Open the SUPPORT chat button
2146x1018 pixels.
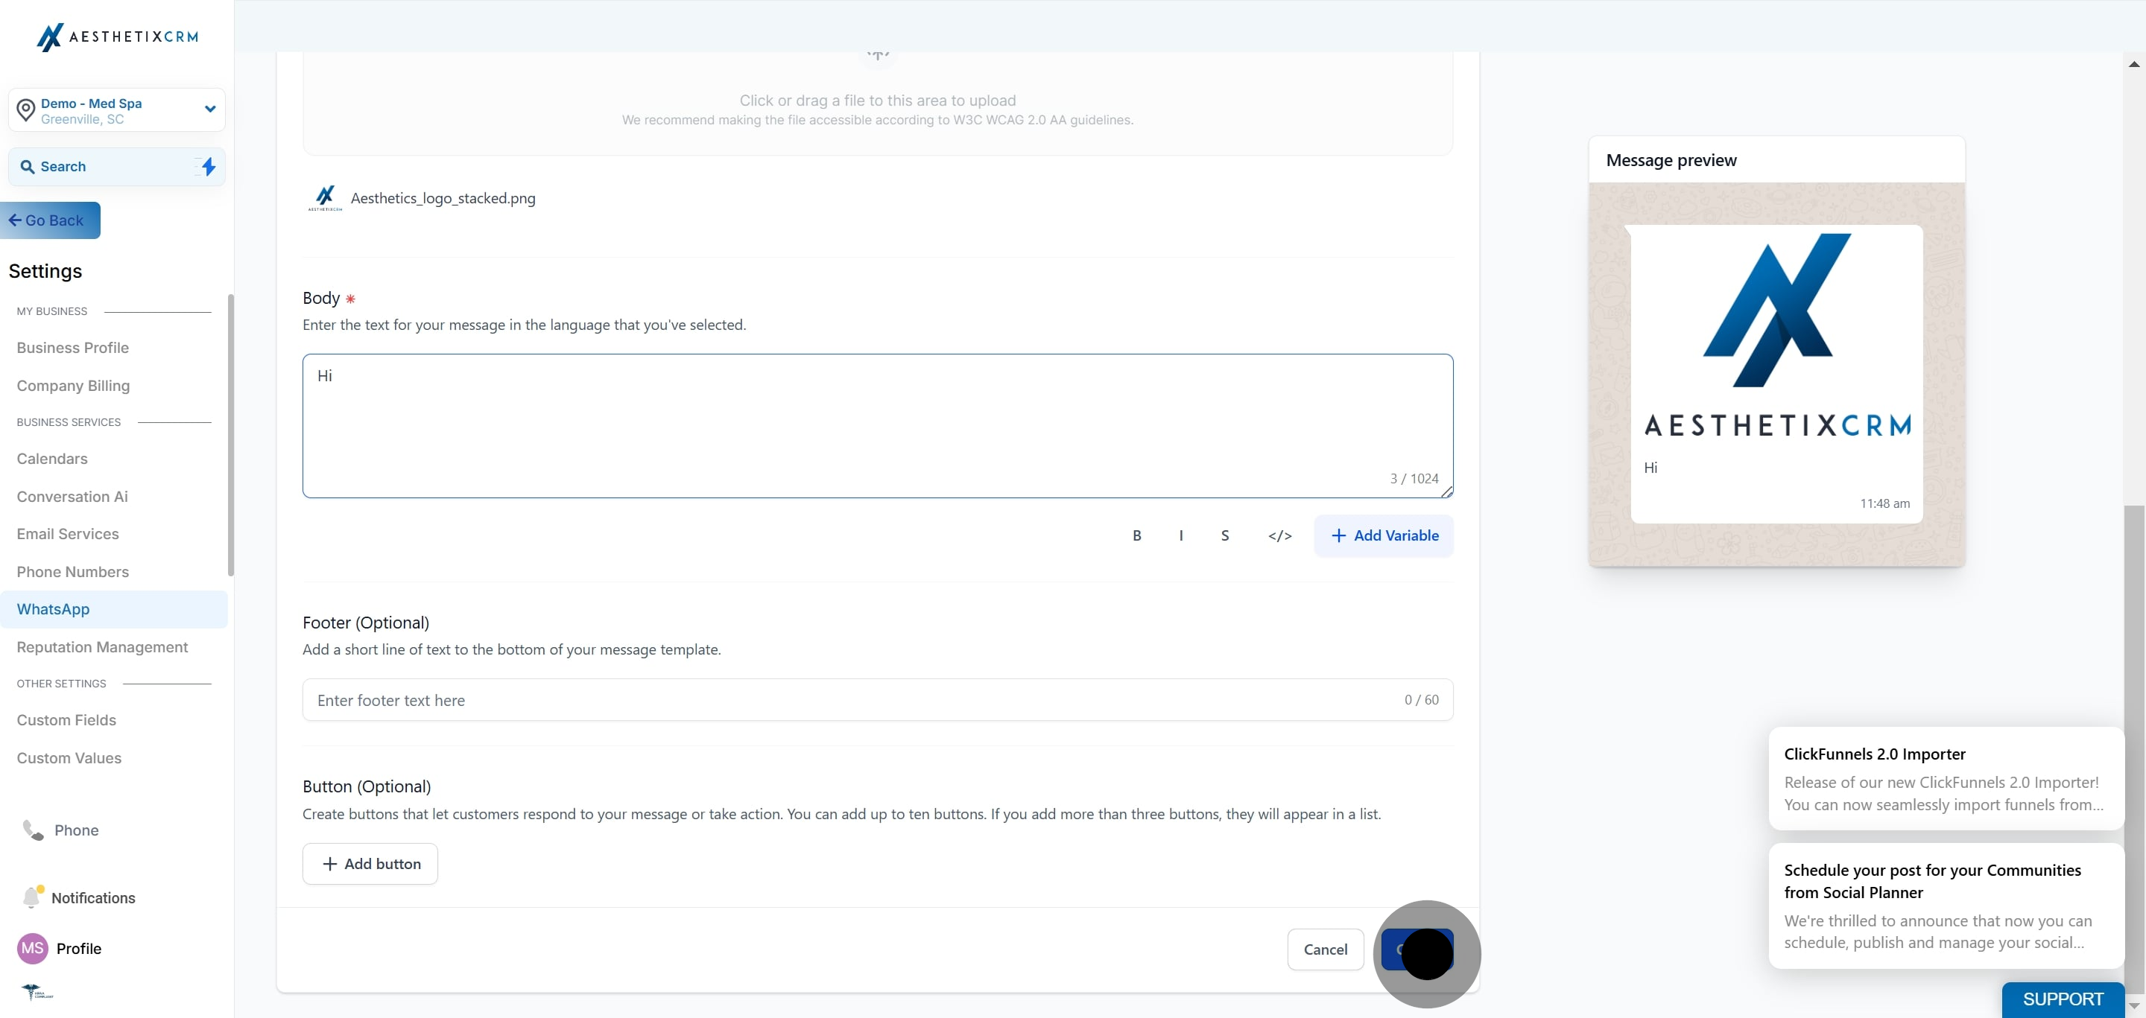coord(2063,999)
